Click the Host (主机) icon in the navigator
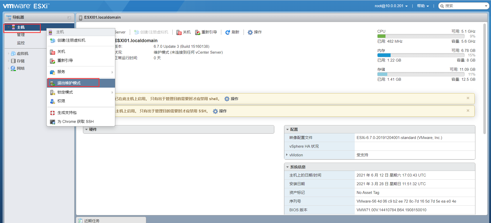Screen dimensions: 491x223 click(14, 27)
